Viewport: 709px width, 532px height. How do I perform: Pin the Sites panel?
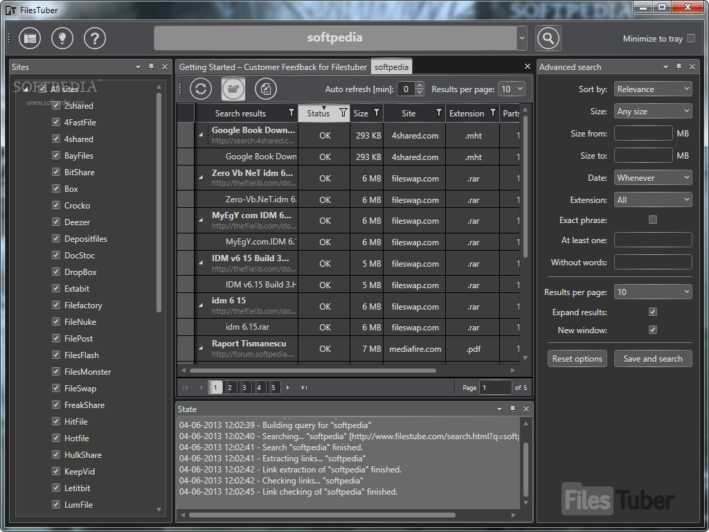151,67
